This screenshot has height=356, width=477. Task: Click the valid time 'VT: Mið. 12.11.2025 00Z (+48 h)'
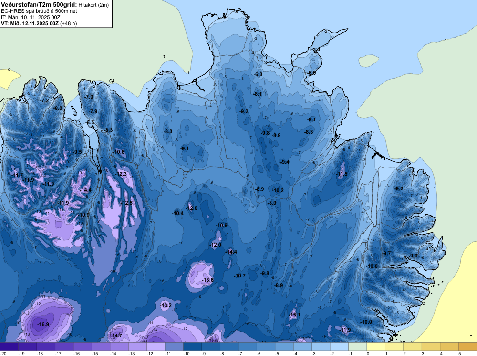[39, 23]
